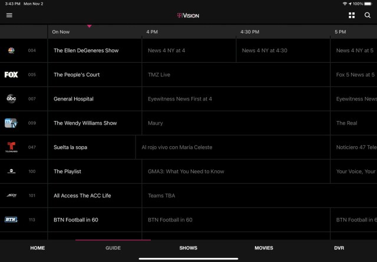Select channel number 113
The width and height of the screenshot is (377, 262).
pos(32,220)
